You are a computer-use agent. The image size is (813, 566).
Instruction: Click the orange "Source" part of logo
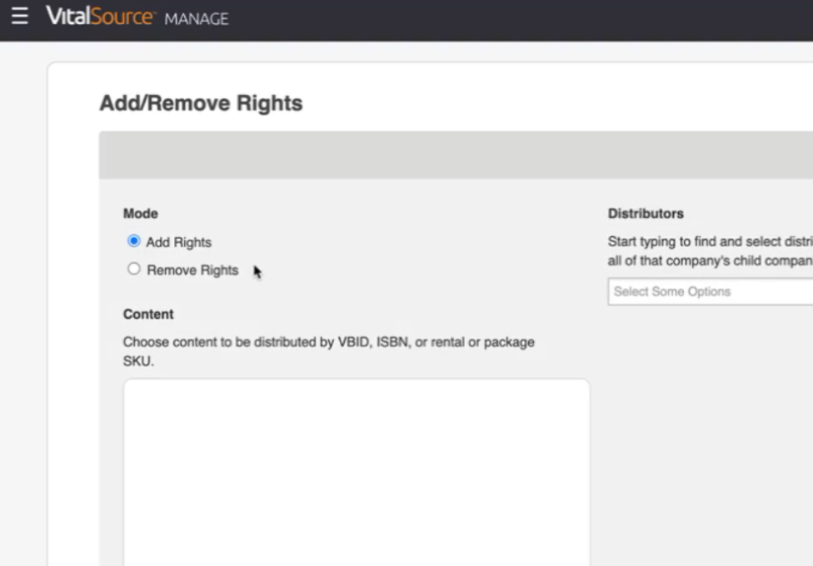click(x=122, y=16)
